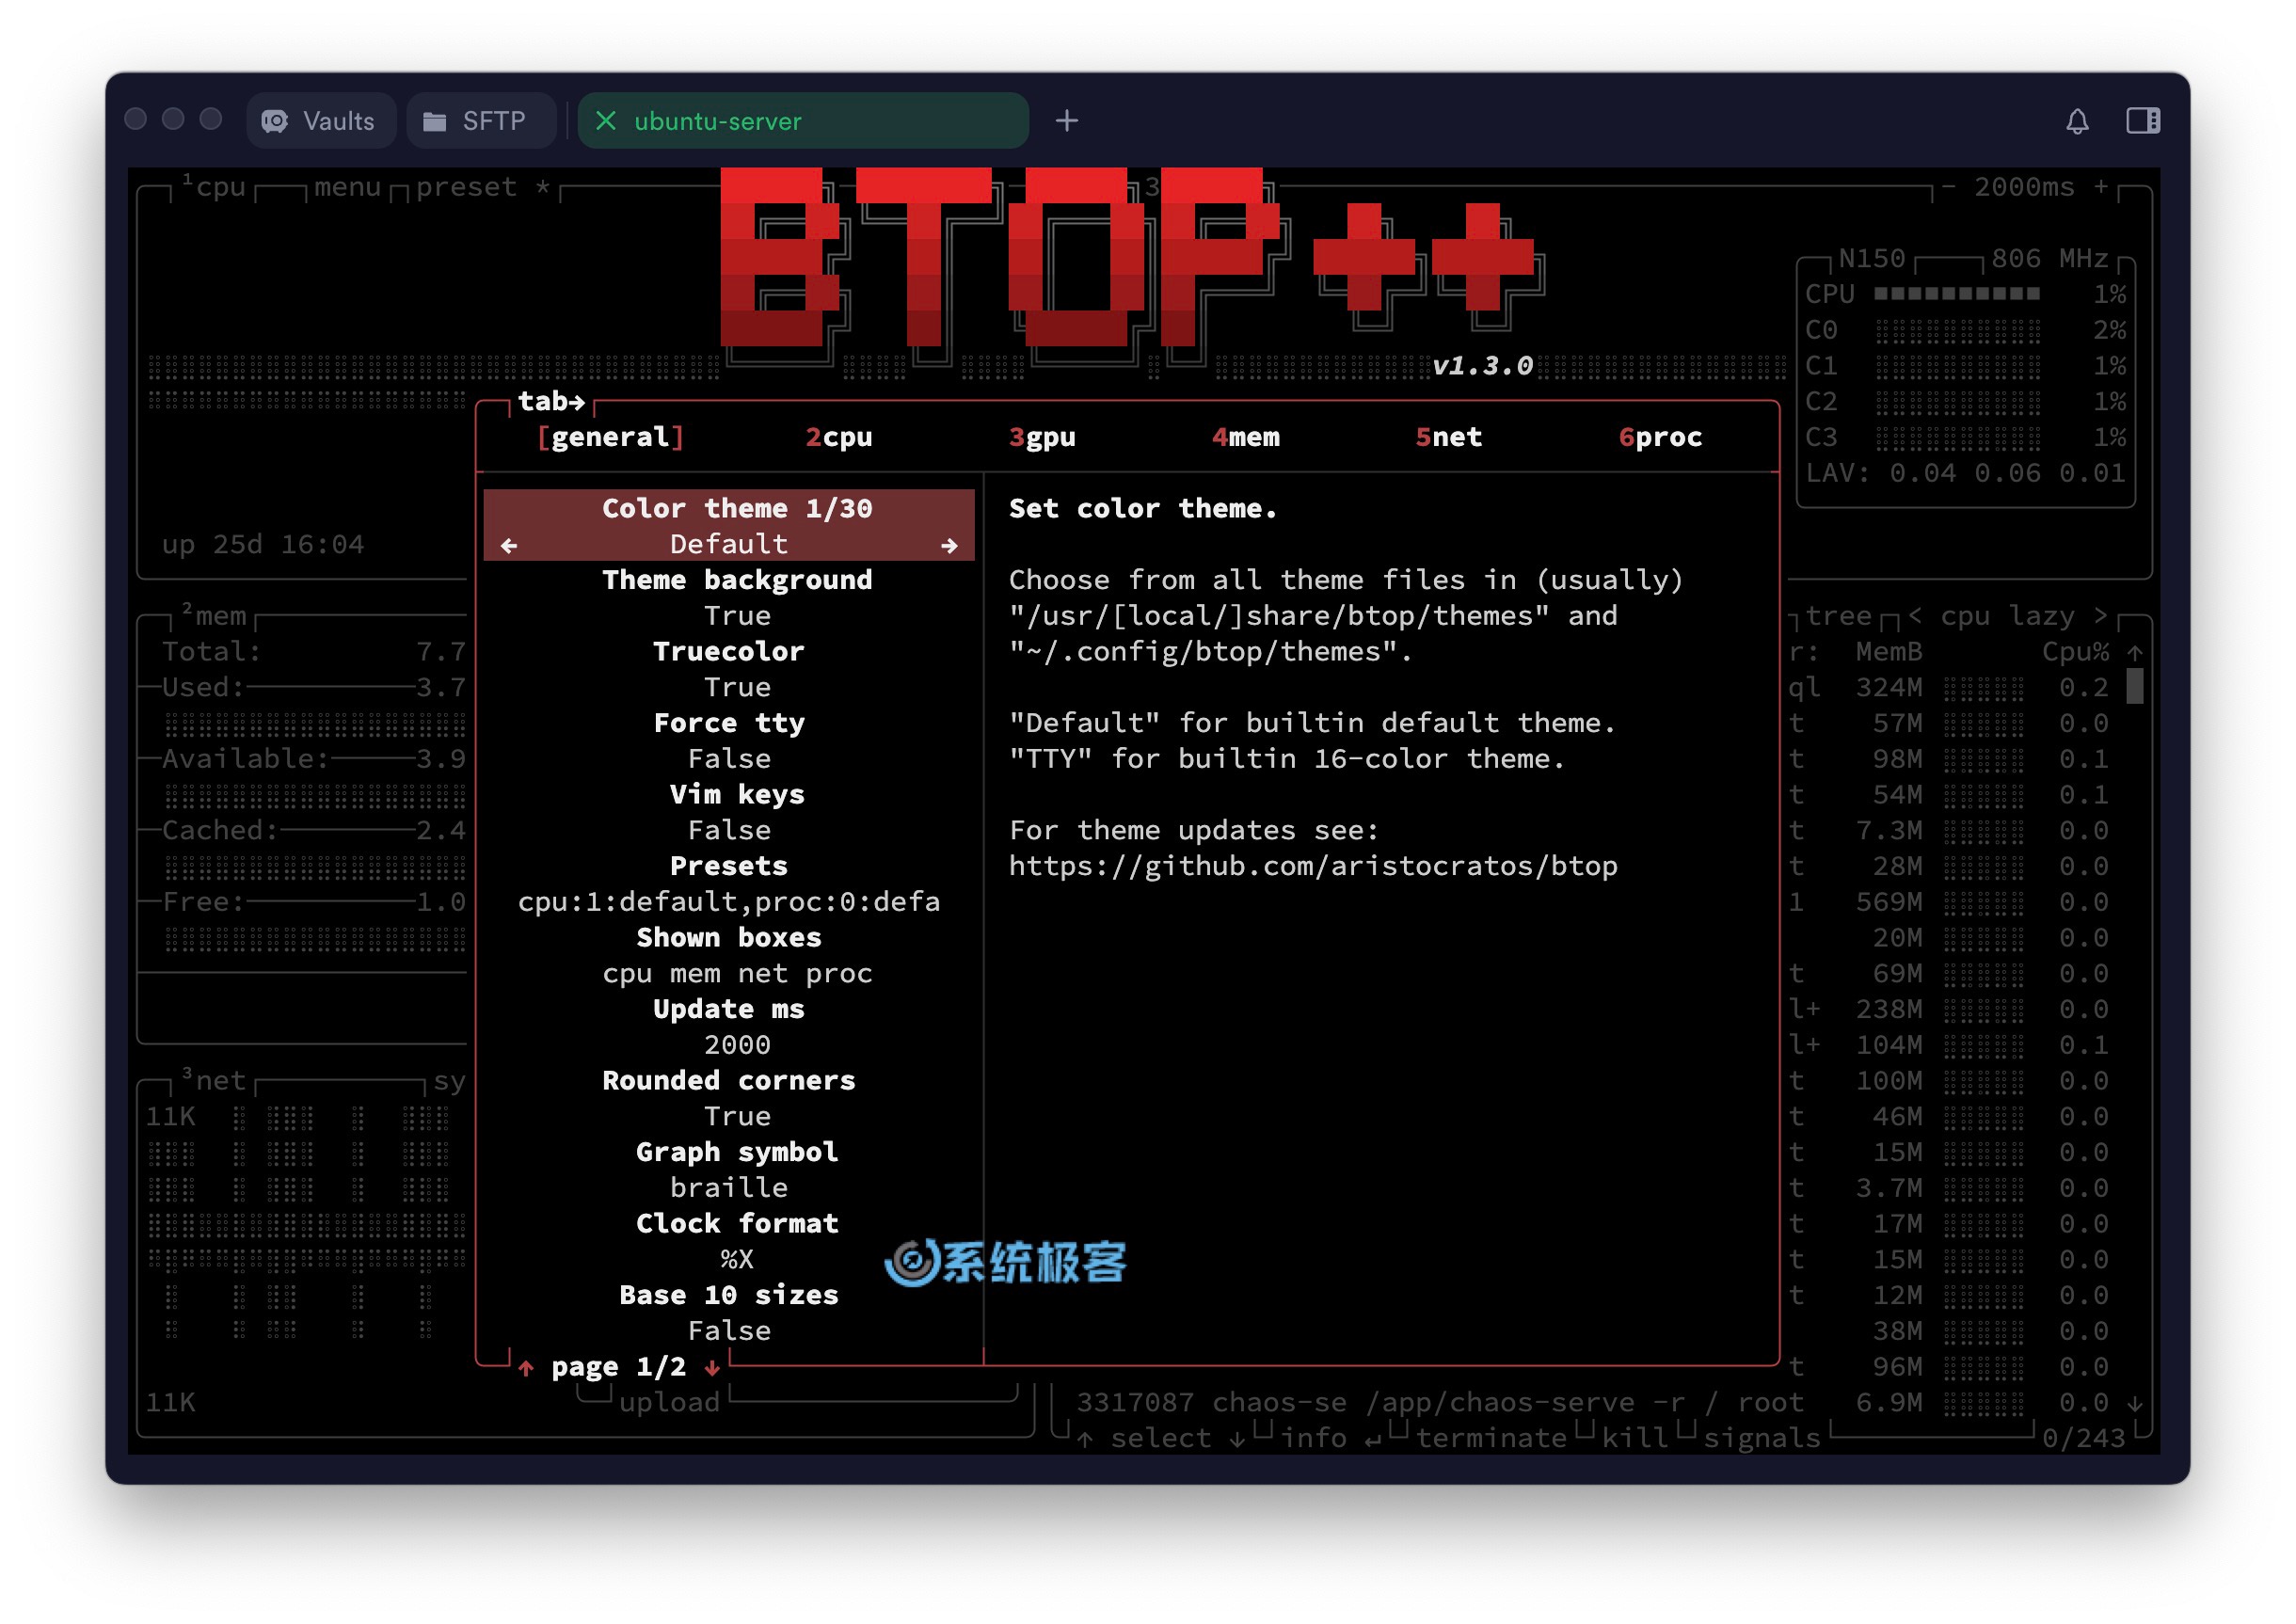Click the C0 core usage graph
Screen dimensions: 2296x1624
coord(1957,331)
